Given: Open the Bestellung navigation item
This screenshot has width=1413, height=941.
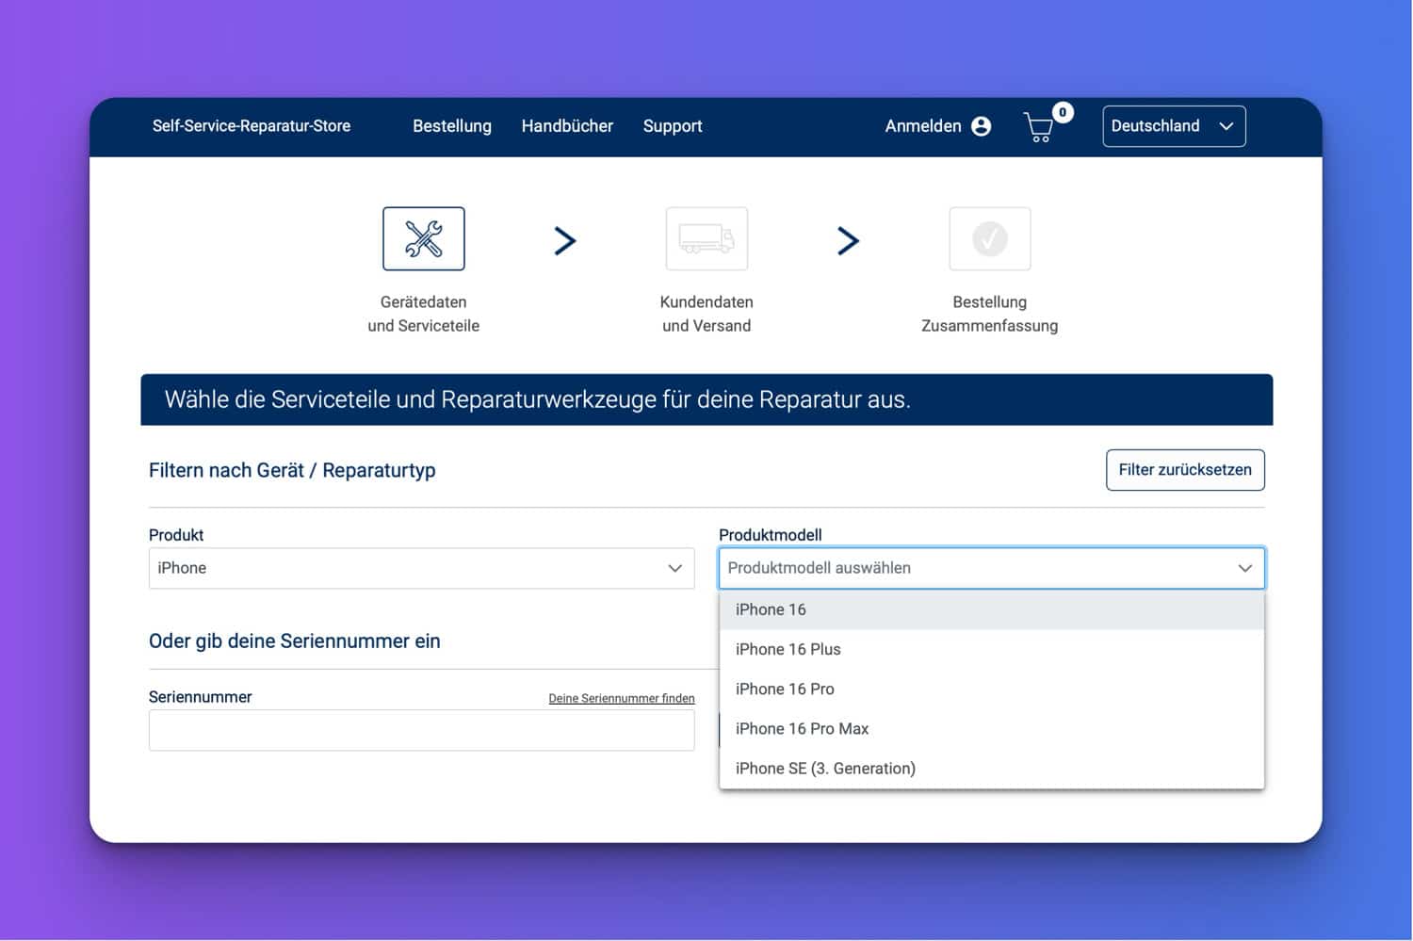Looking at the screenshot, I should point(452,126).
